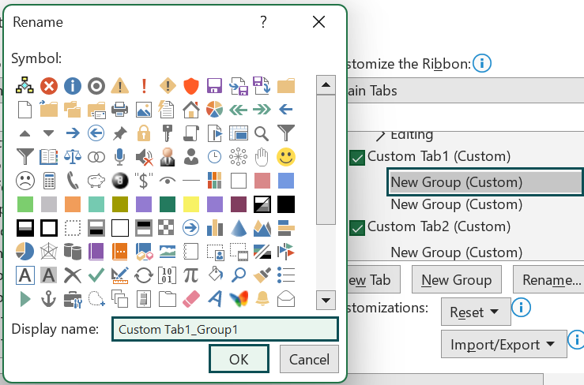Choose the eye symbol
584x385 pixels.
click(x=168, y=181)
